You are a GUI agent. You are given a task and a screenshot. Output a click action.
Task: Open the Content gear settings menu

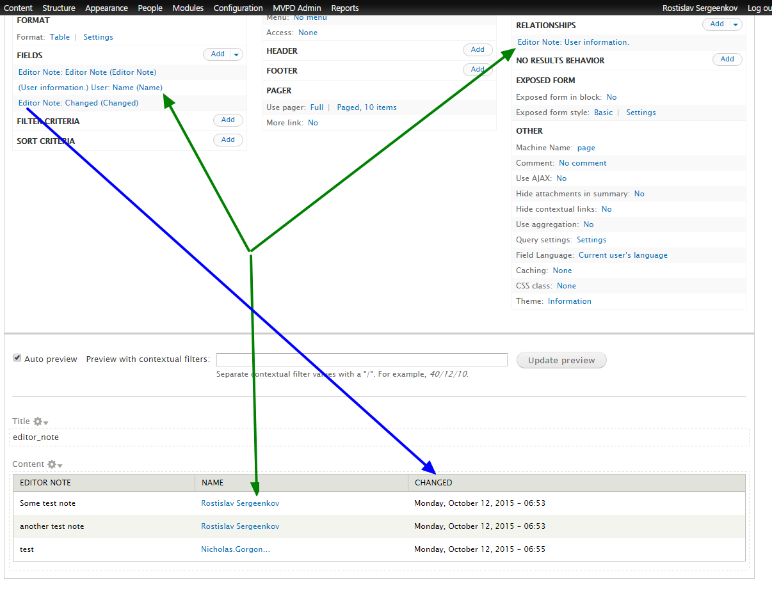point(52,464)
